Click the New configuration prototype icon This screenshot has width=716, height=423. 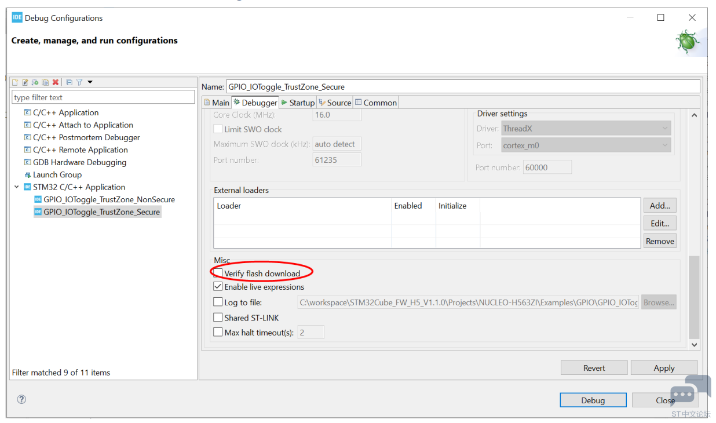pyautogui.click(x=25, y=82)
